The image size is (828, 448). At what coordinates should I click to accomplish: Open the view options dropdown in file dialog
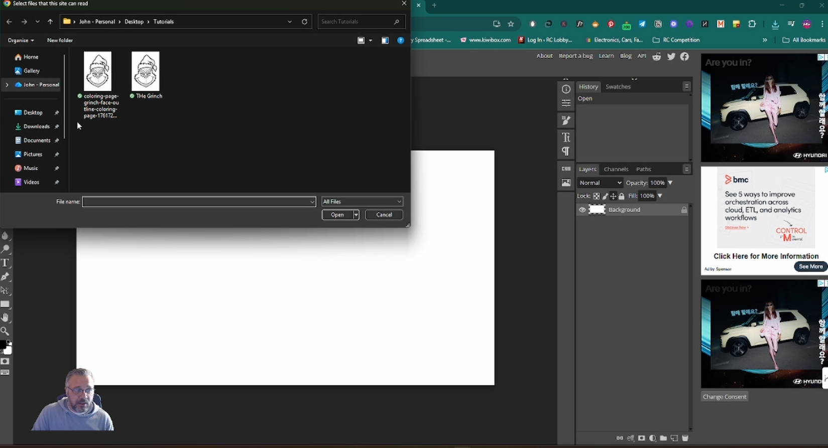tap(371, 40)
